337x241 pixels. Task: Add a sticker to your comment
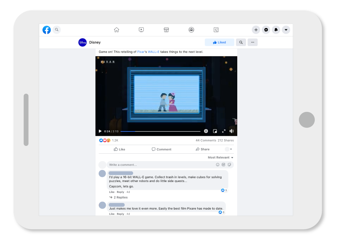(229, 164)
